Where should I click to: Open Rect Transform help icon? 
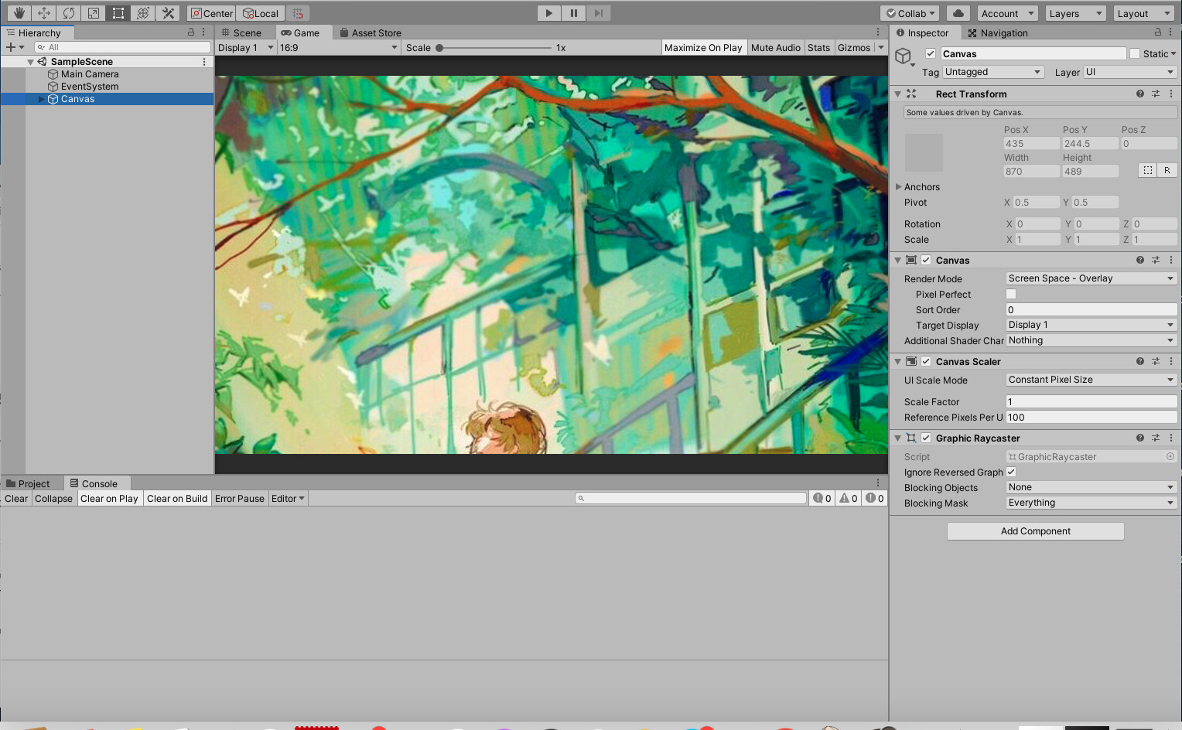[x=1140, y=94]
